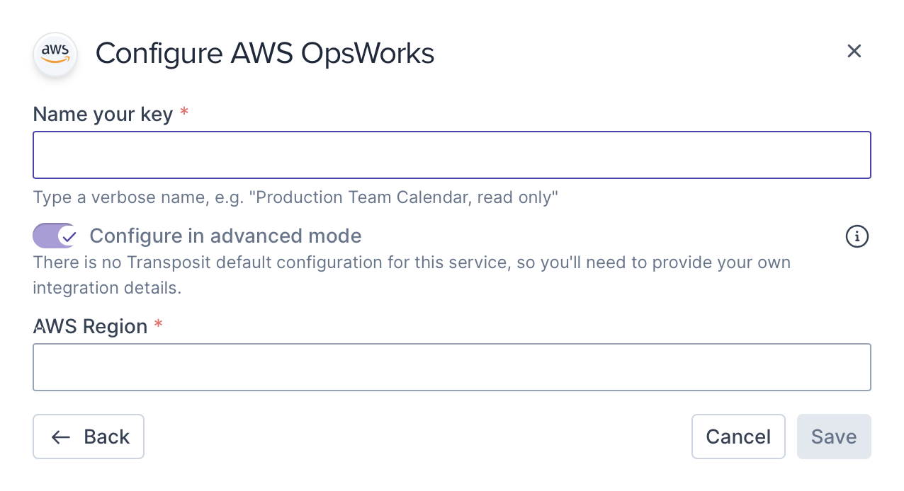904x491 pixels.
Task: Click into the AWS Region input box
Action: point(451,367)
